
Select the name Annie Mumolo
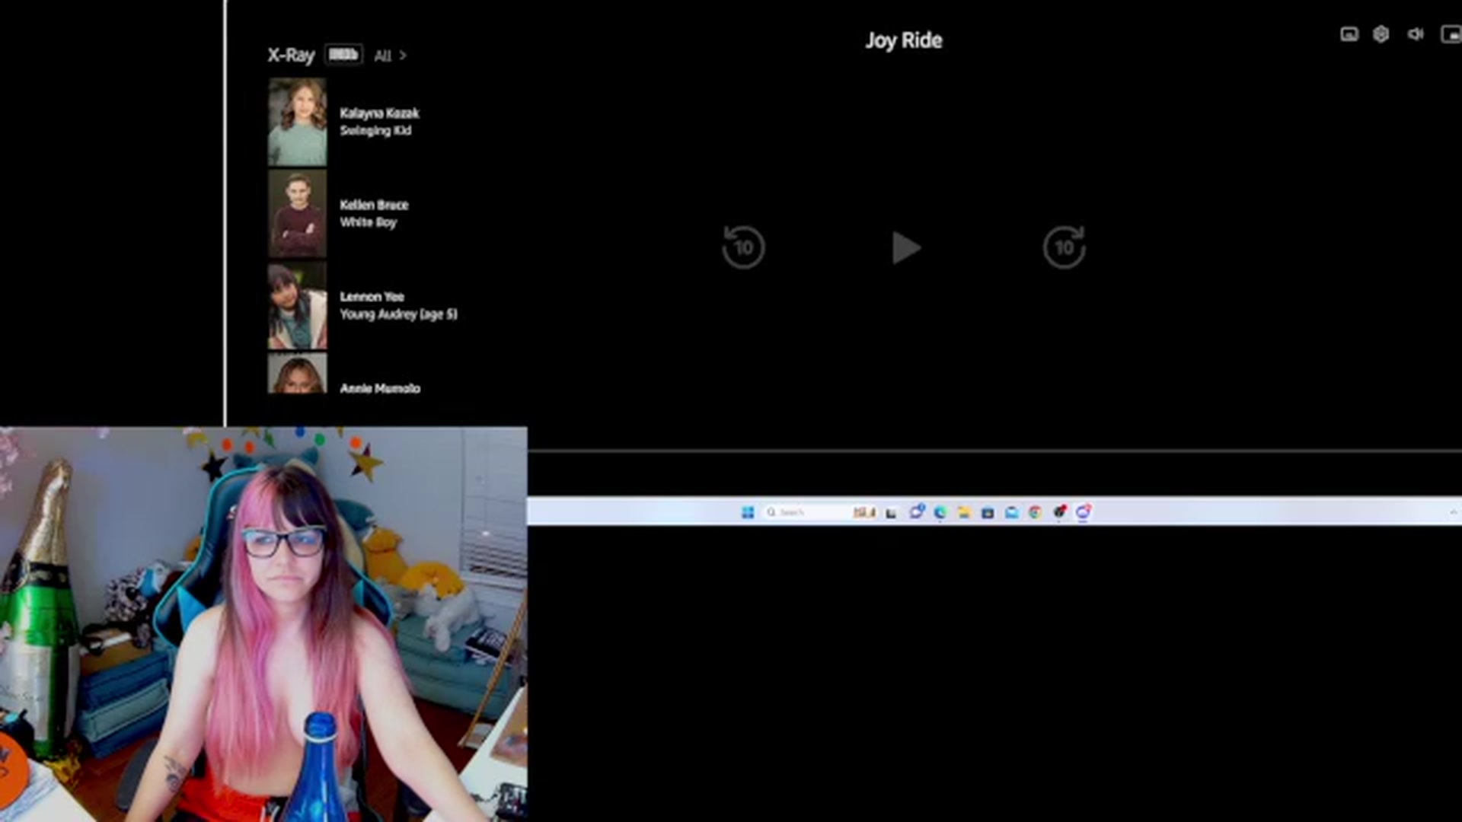pos(380,388)
